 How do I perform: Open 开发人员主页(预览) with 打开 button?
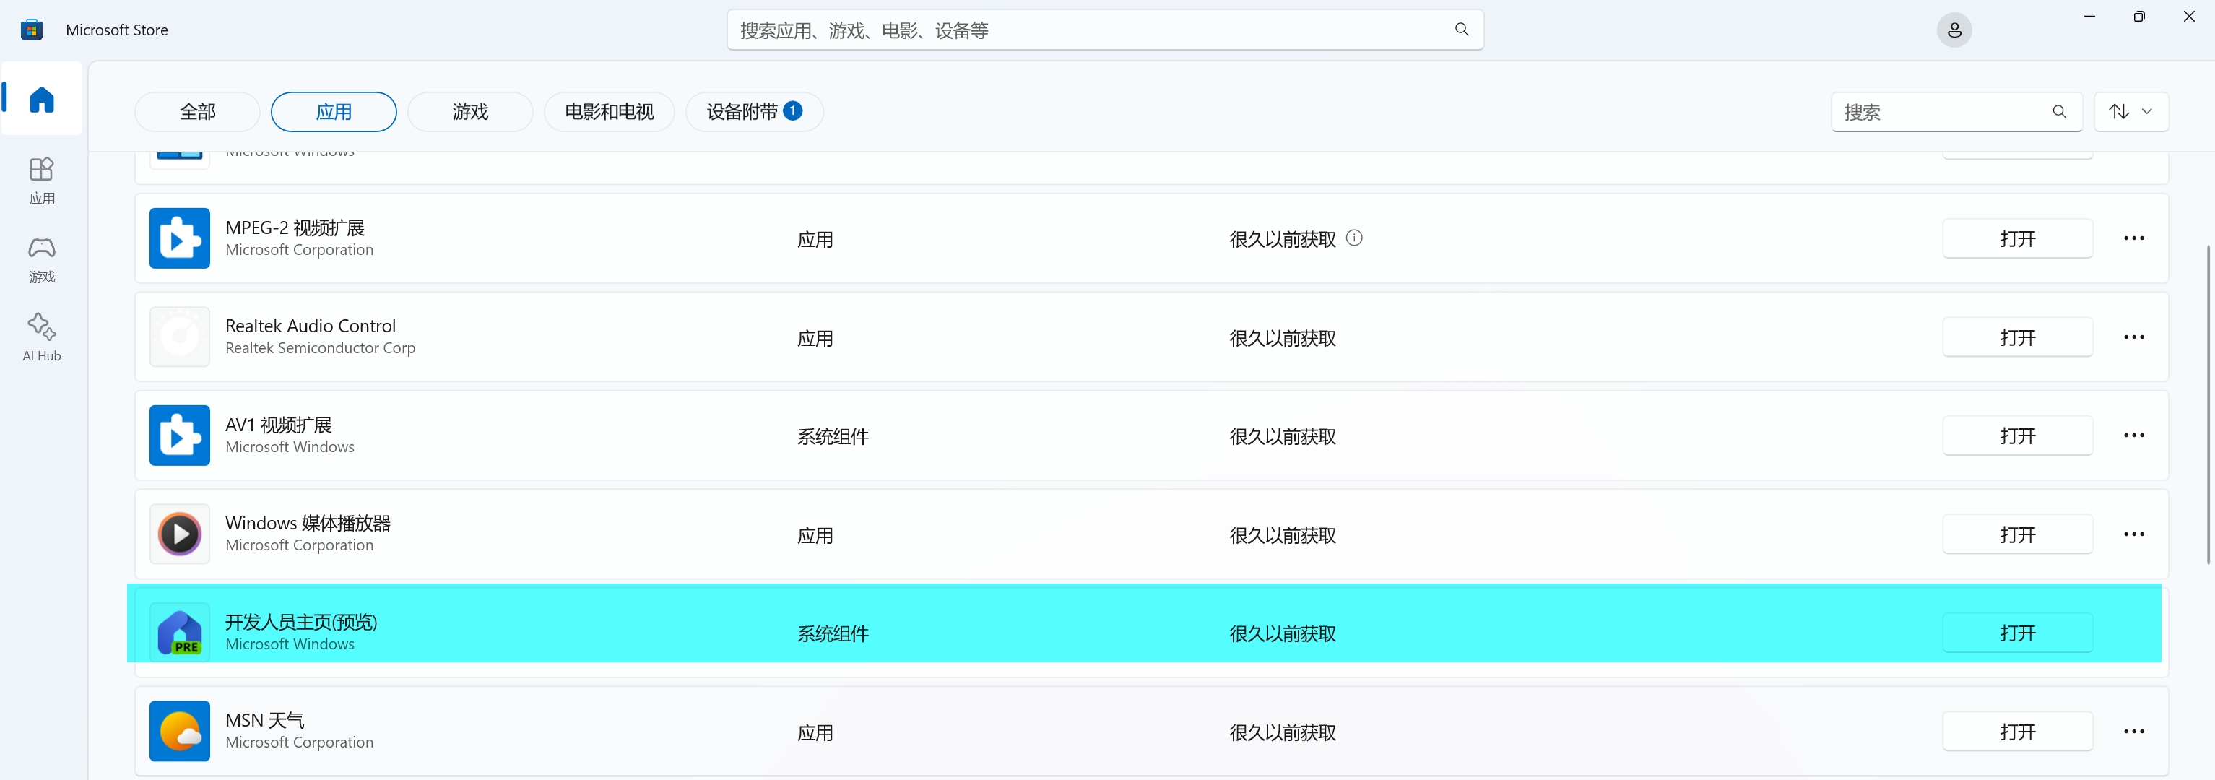[x=2016, y=633]
